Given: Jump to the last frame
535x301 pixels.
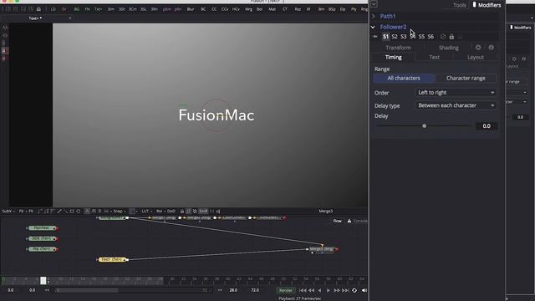Looking at the screenshot, I should pyautogui.click(x=345, y=290).
